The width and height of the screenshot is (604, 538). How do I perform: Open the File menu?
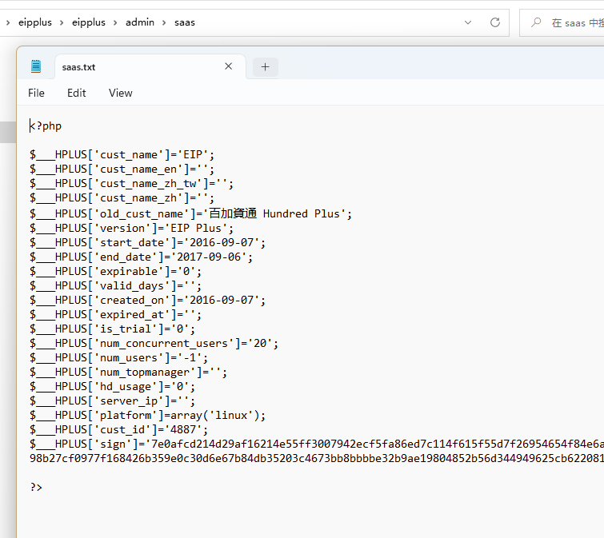(36, 93)
